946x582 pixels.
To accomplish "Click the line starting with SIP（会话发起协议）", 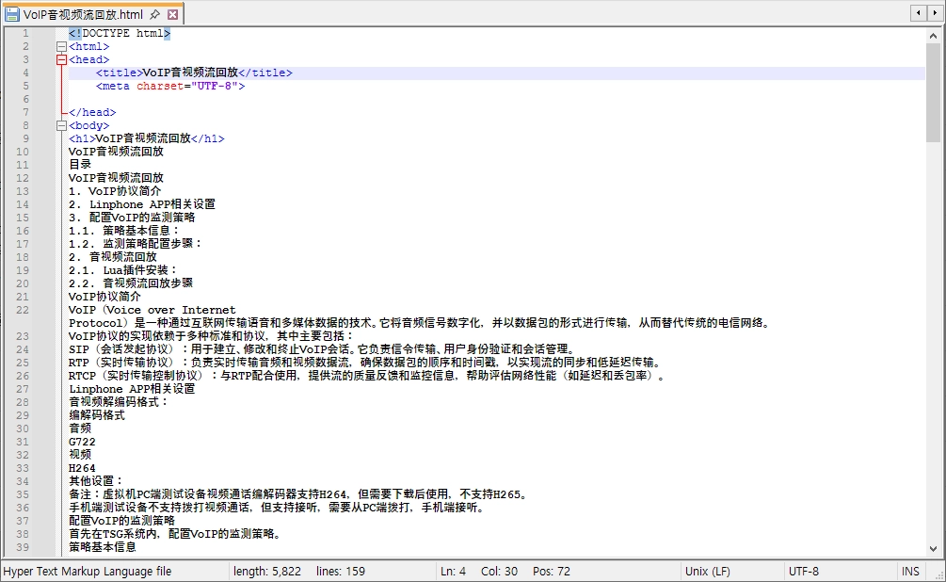I will (323, 349).
